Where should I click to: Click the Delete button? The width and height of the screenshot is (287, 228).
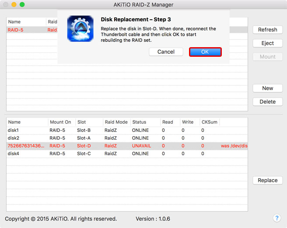tap(267, 102)
